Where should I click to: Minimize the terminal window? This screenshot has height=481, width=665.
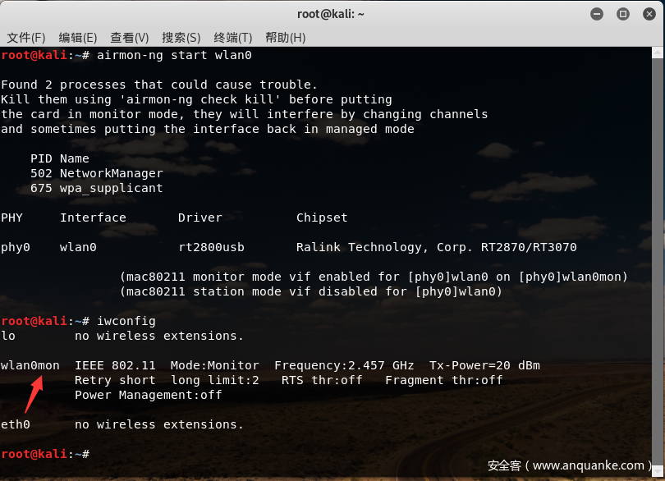597,14
